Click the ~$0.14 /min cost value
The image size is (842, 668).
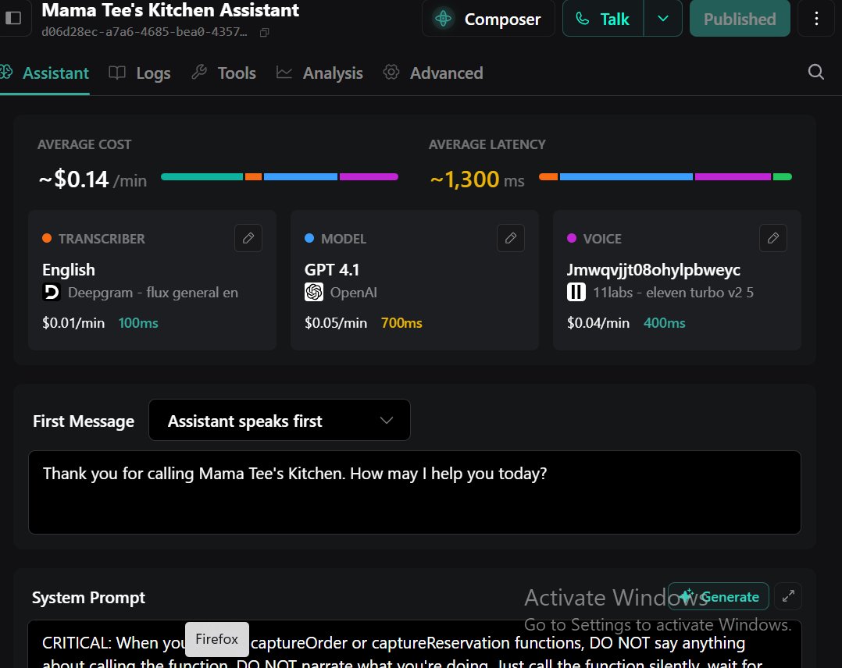point(93,179)
